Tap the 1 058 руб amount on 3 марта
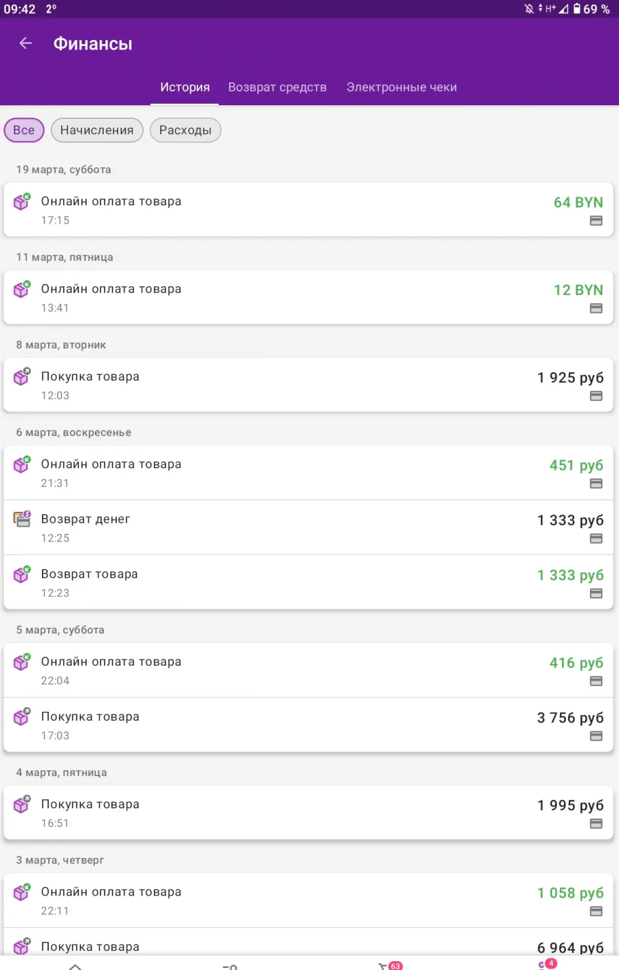The width and height of the screenshot is (619, 970). pyautogui.click(x=570, y=893)
